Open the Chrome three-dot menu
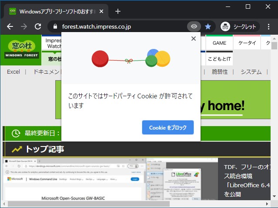Screen dimensions: 278x208 [x=268, y=26]
